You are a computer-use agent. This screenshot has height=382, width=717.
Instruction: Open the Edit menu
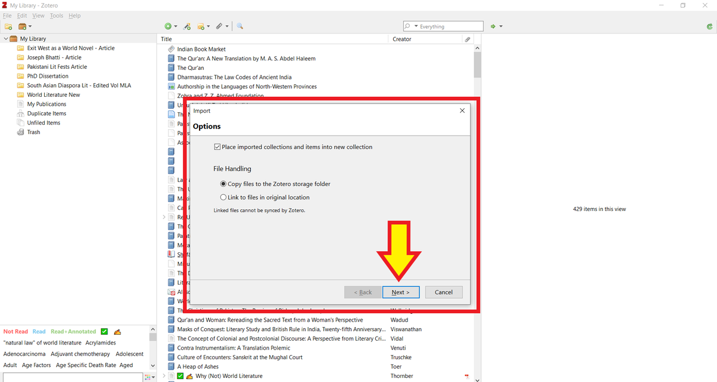pos(22,16)
